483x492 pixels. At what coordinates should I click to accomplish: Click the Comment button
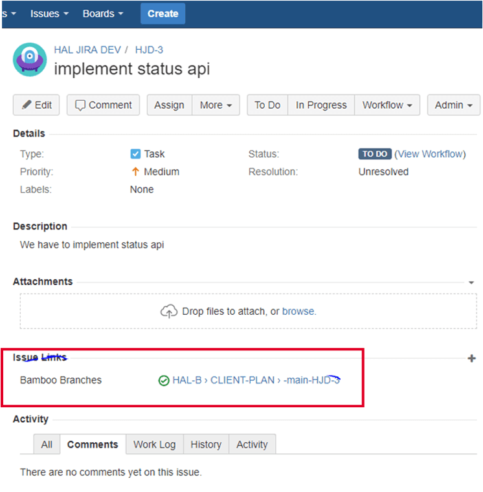pos(103,105)
